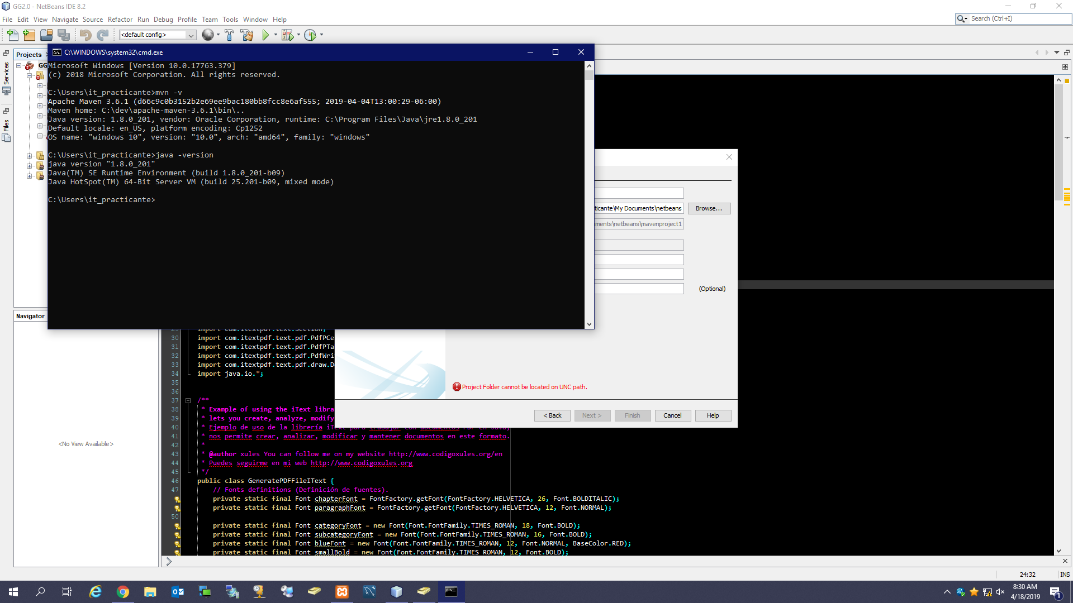Open the Run Project dropdown arrow
The image size is (1073, 603).
[x=276, y=35]
